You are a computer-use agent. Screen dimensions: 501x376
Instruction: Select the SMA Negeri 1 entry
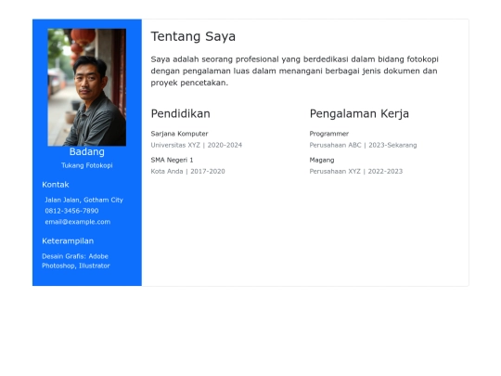pyautogui.click(x=172, y=160)
